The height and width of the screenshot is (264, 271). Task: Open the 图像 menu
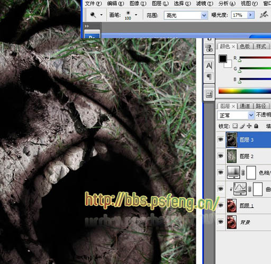tap(138, 3)
